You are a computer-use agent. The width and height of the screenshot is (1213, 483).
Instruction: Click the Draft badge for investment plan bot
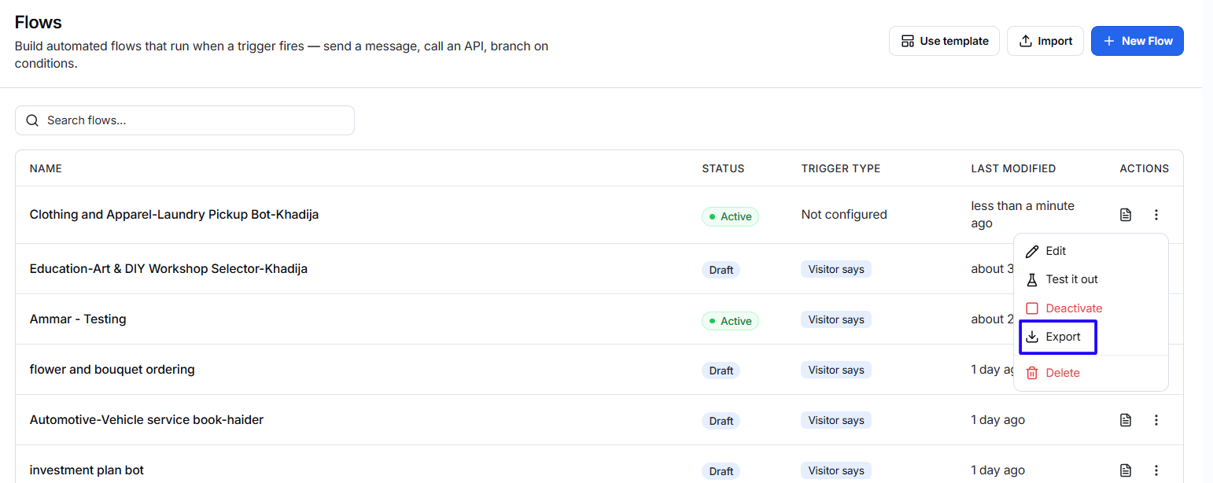tap(721, 471)
